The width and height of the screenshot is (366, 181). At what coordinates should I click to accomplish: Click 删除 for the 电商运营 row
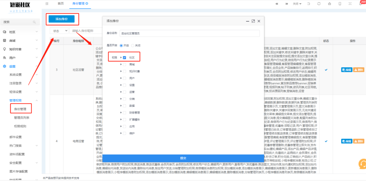[358, 141]
